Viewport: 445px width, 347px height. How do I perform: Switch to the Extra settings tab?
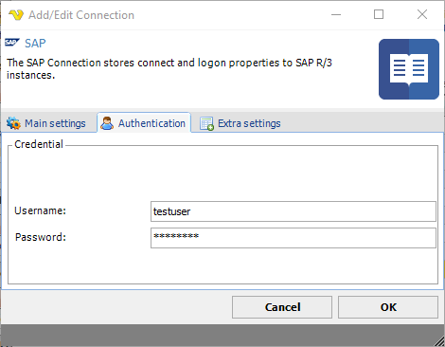pos(240,123)
